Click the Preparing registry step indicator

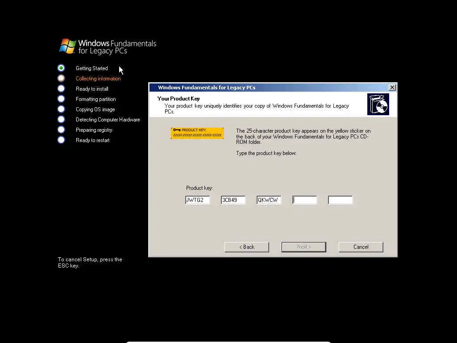[x=61, y=130]
